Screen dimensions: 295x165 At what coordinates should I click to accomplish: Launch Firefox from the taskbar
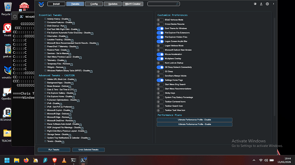point(26,160)
